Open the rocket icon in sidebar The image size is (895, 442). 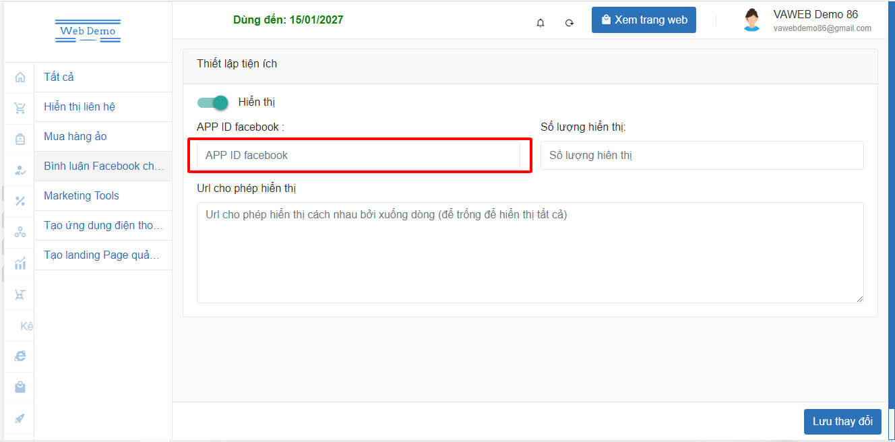[20, 418]
